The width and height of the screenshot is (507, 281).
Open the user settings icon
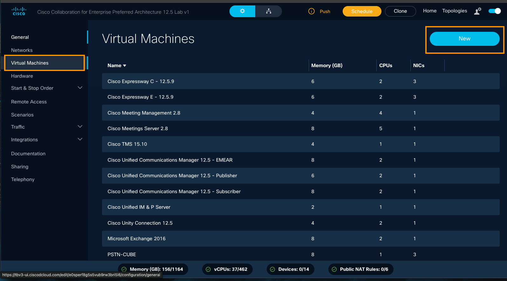477,11
